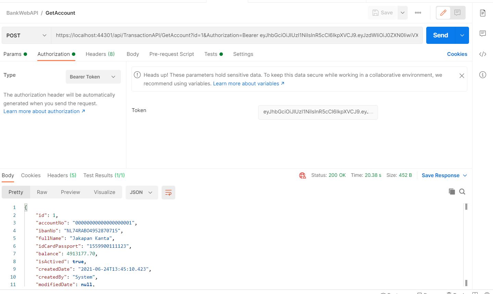Click the SSL verification disabled indicator

click(302, 175)
